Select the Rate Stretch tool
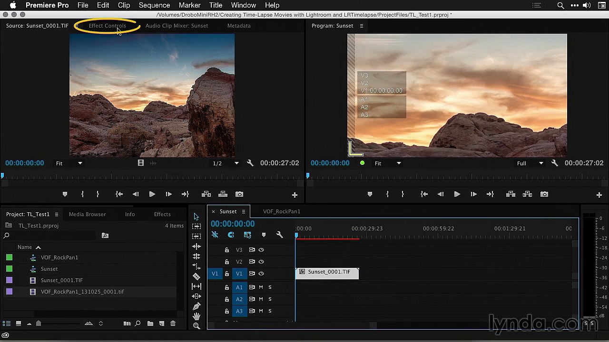Viewport: 609px width, 342px height. 196,266
